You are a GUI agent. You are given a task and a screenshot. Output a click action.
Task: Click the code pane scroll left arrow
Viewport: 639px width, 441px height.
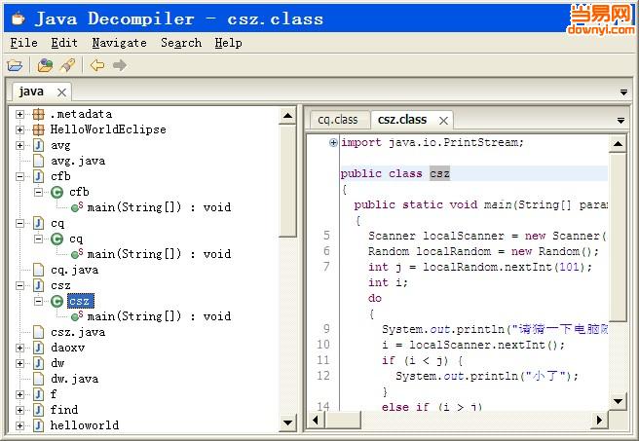click(x=316, y=420)
